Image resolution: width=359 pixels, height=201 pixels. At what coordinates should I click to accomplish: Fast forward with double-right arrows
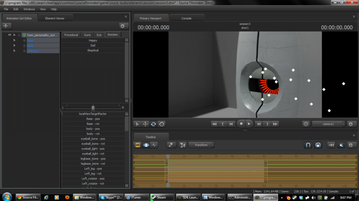tap(275, 124)
